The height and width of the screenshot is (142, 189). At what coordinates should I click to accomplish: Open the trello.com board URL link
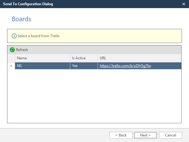tap(125, 66)
